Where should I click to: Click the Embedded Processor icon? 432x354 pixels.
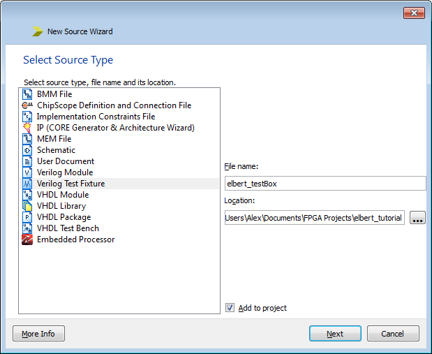(27, 239)
